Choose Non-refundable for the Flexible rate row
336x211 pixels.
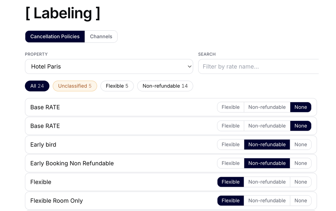point(267,182)
